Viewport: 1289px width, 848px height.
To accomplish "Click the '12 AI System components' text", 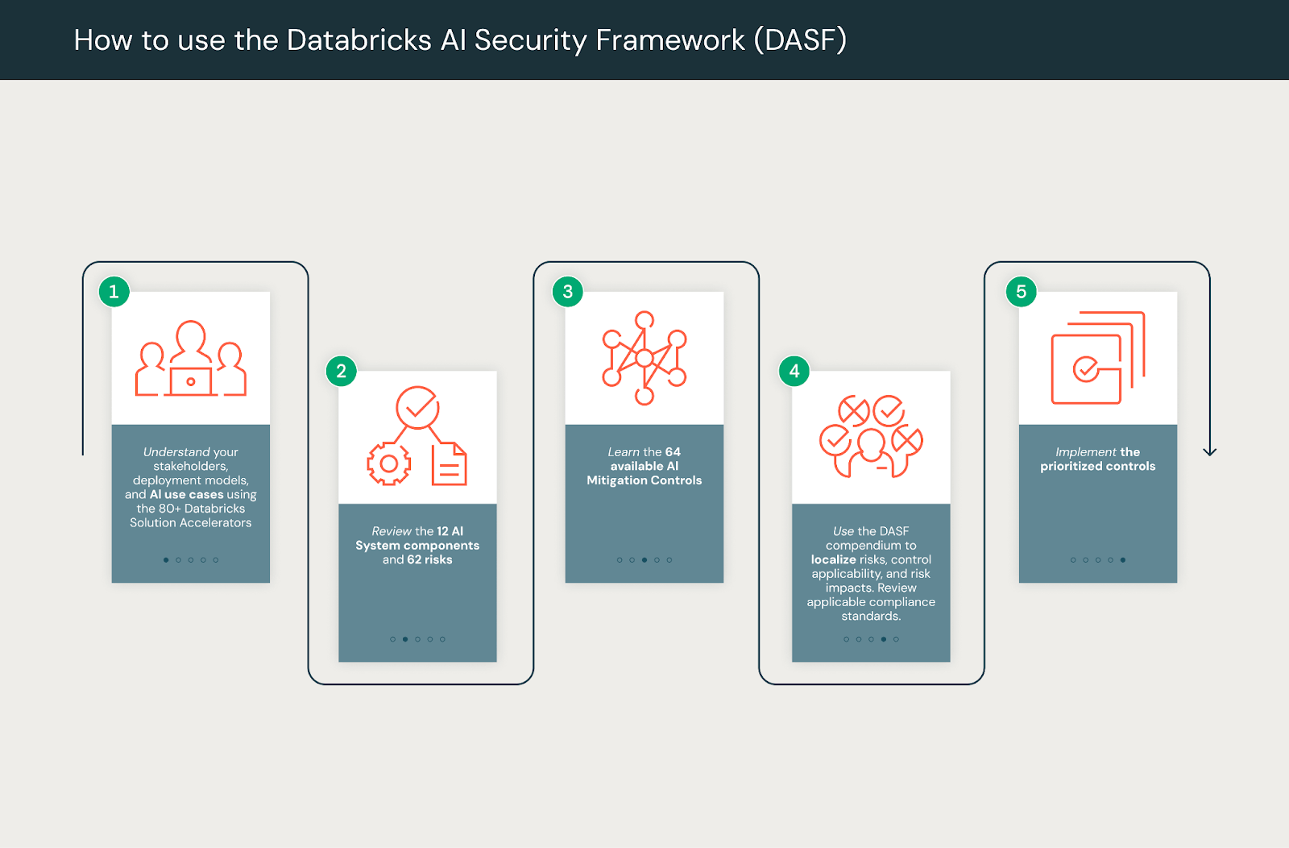I will pyautogui.click(x=417, y=538).
